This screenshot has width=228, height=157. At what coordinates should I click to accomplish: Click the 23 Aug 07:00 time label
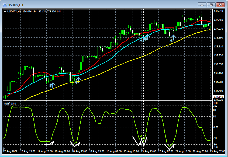coord(218,151)
